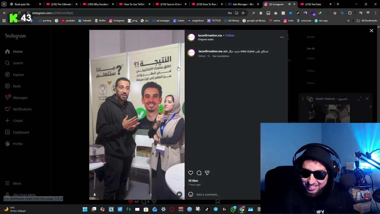Open the ad manager bookmark
Screen dimensions: 380x214
161,21
